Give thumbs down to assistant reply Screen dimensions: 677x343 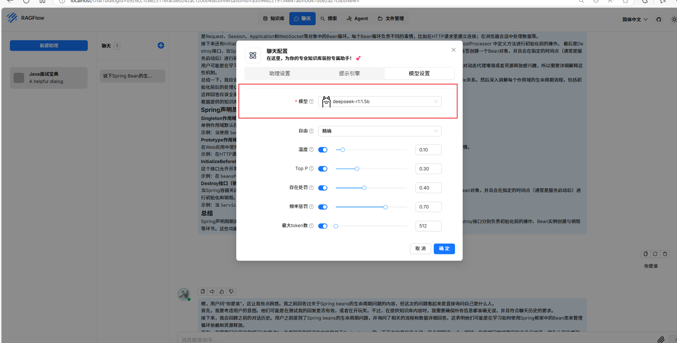coord(231,291)
